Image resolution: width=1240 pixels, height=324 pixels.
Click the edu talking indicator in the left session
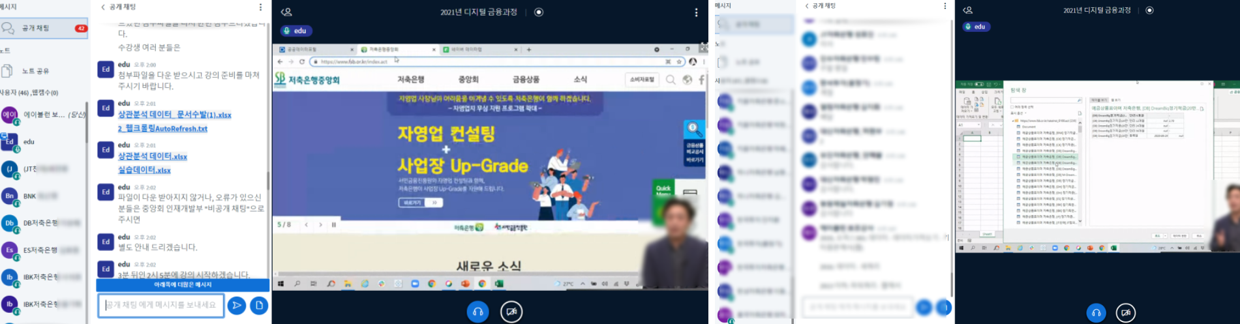click(x=297, y=31)
